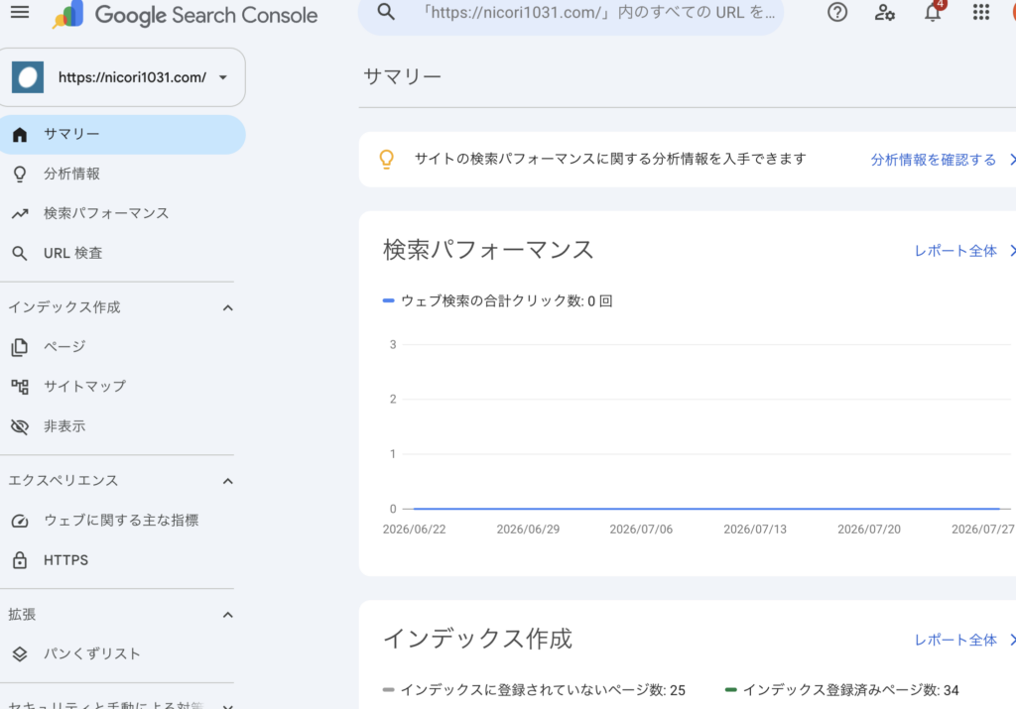Select サマリー in the sidebar
This screenshot has width=1016, height=709.
point(122,135)
